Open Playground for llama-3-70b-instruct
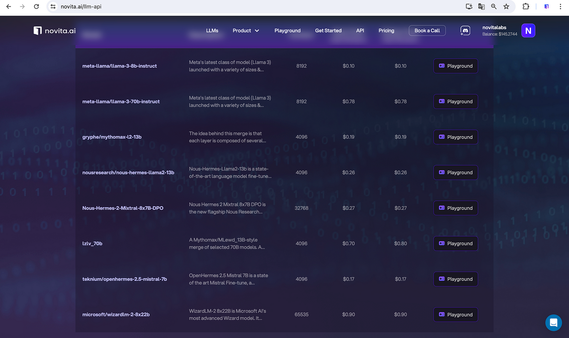This screenshot has height=338, width=569. point(456,102)
